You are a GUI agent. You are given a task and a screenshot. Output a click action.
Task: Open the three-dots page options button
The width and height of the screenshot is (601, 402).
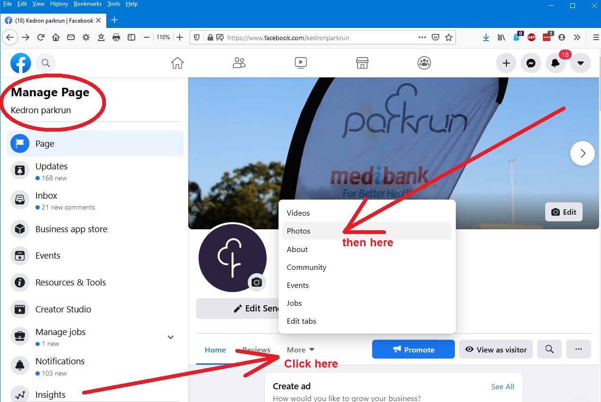tap(578, 349)
